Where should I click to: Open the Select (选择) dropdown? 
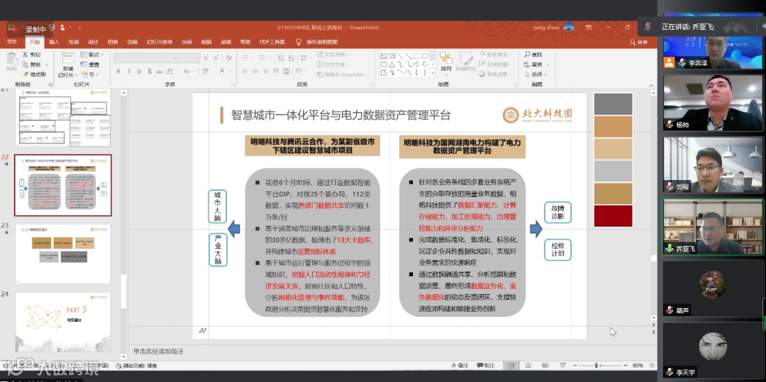click(x=536, y=74)
